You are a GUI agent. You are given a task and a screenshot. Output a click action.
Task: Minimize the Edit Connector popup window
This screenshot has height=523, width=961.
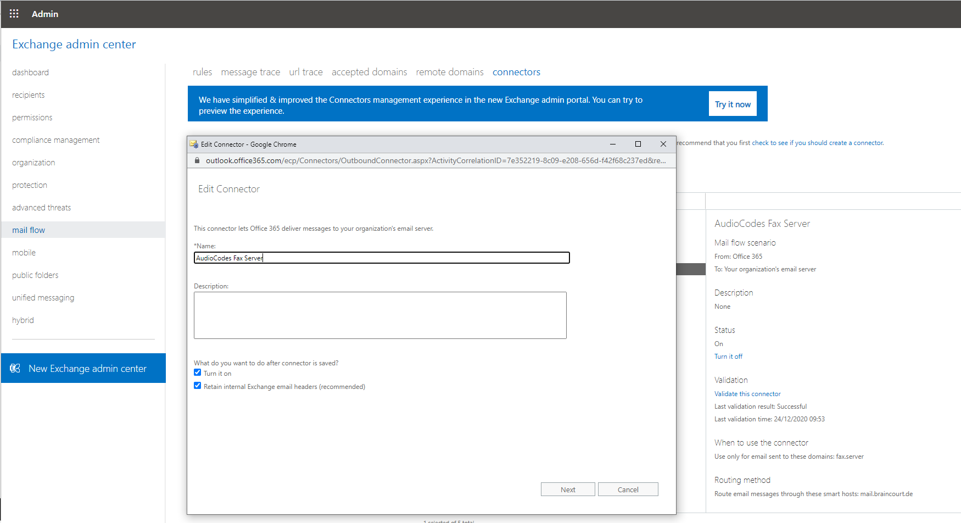[x=612, y=144]
